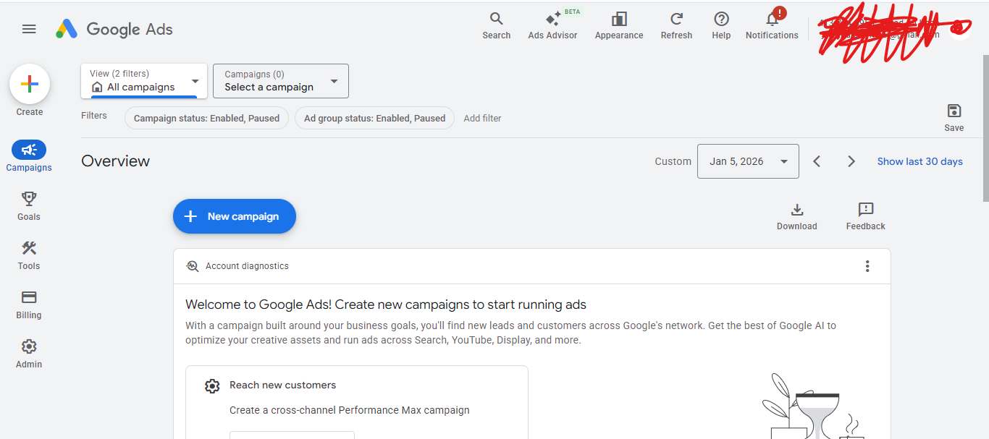Refresh the account data
This screenshot has width=989, height=439.
tap(676, 20)
